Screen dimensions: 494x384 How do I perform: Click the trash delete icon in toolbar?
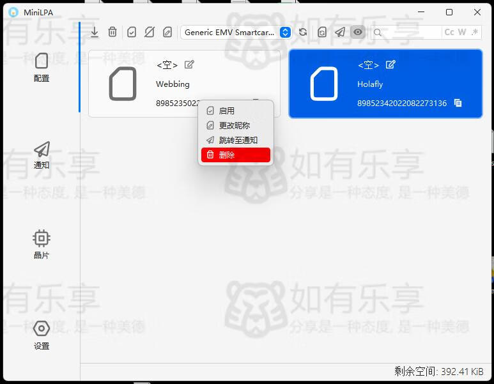(x=112, y=32)
